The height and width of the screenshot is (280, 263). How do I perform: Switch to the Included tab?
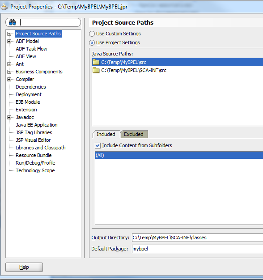(106, 134)
